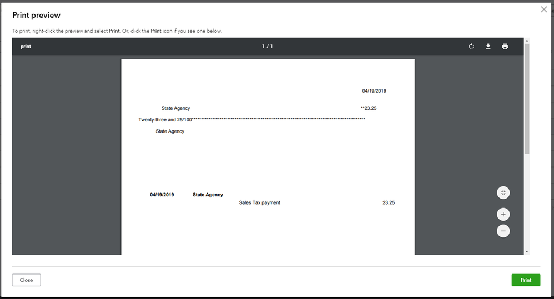Click the 23.25 voucher amount
This screenshot has height=299, width=554.
pos(389,202)
